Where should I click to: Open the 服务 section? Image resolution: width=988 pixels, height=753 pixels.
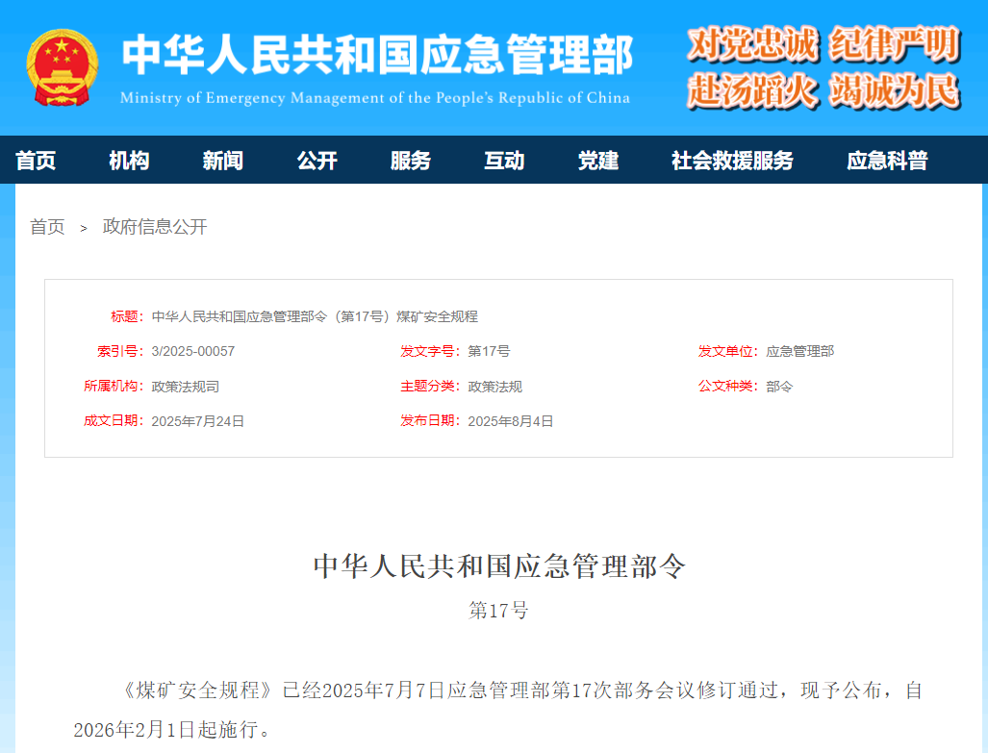[411, 160]
